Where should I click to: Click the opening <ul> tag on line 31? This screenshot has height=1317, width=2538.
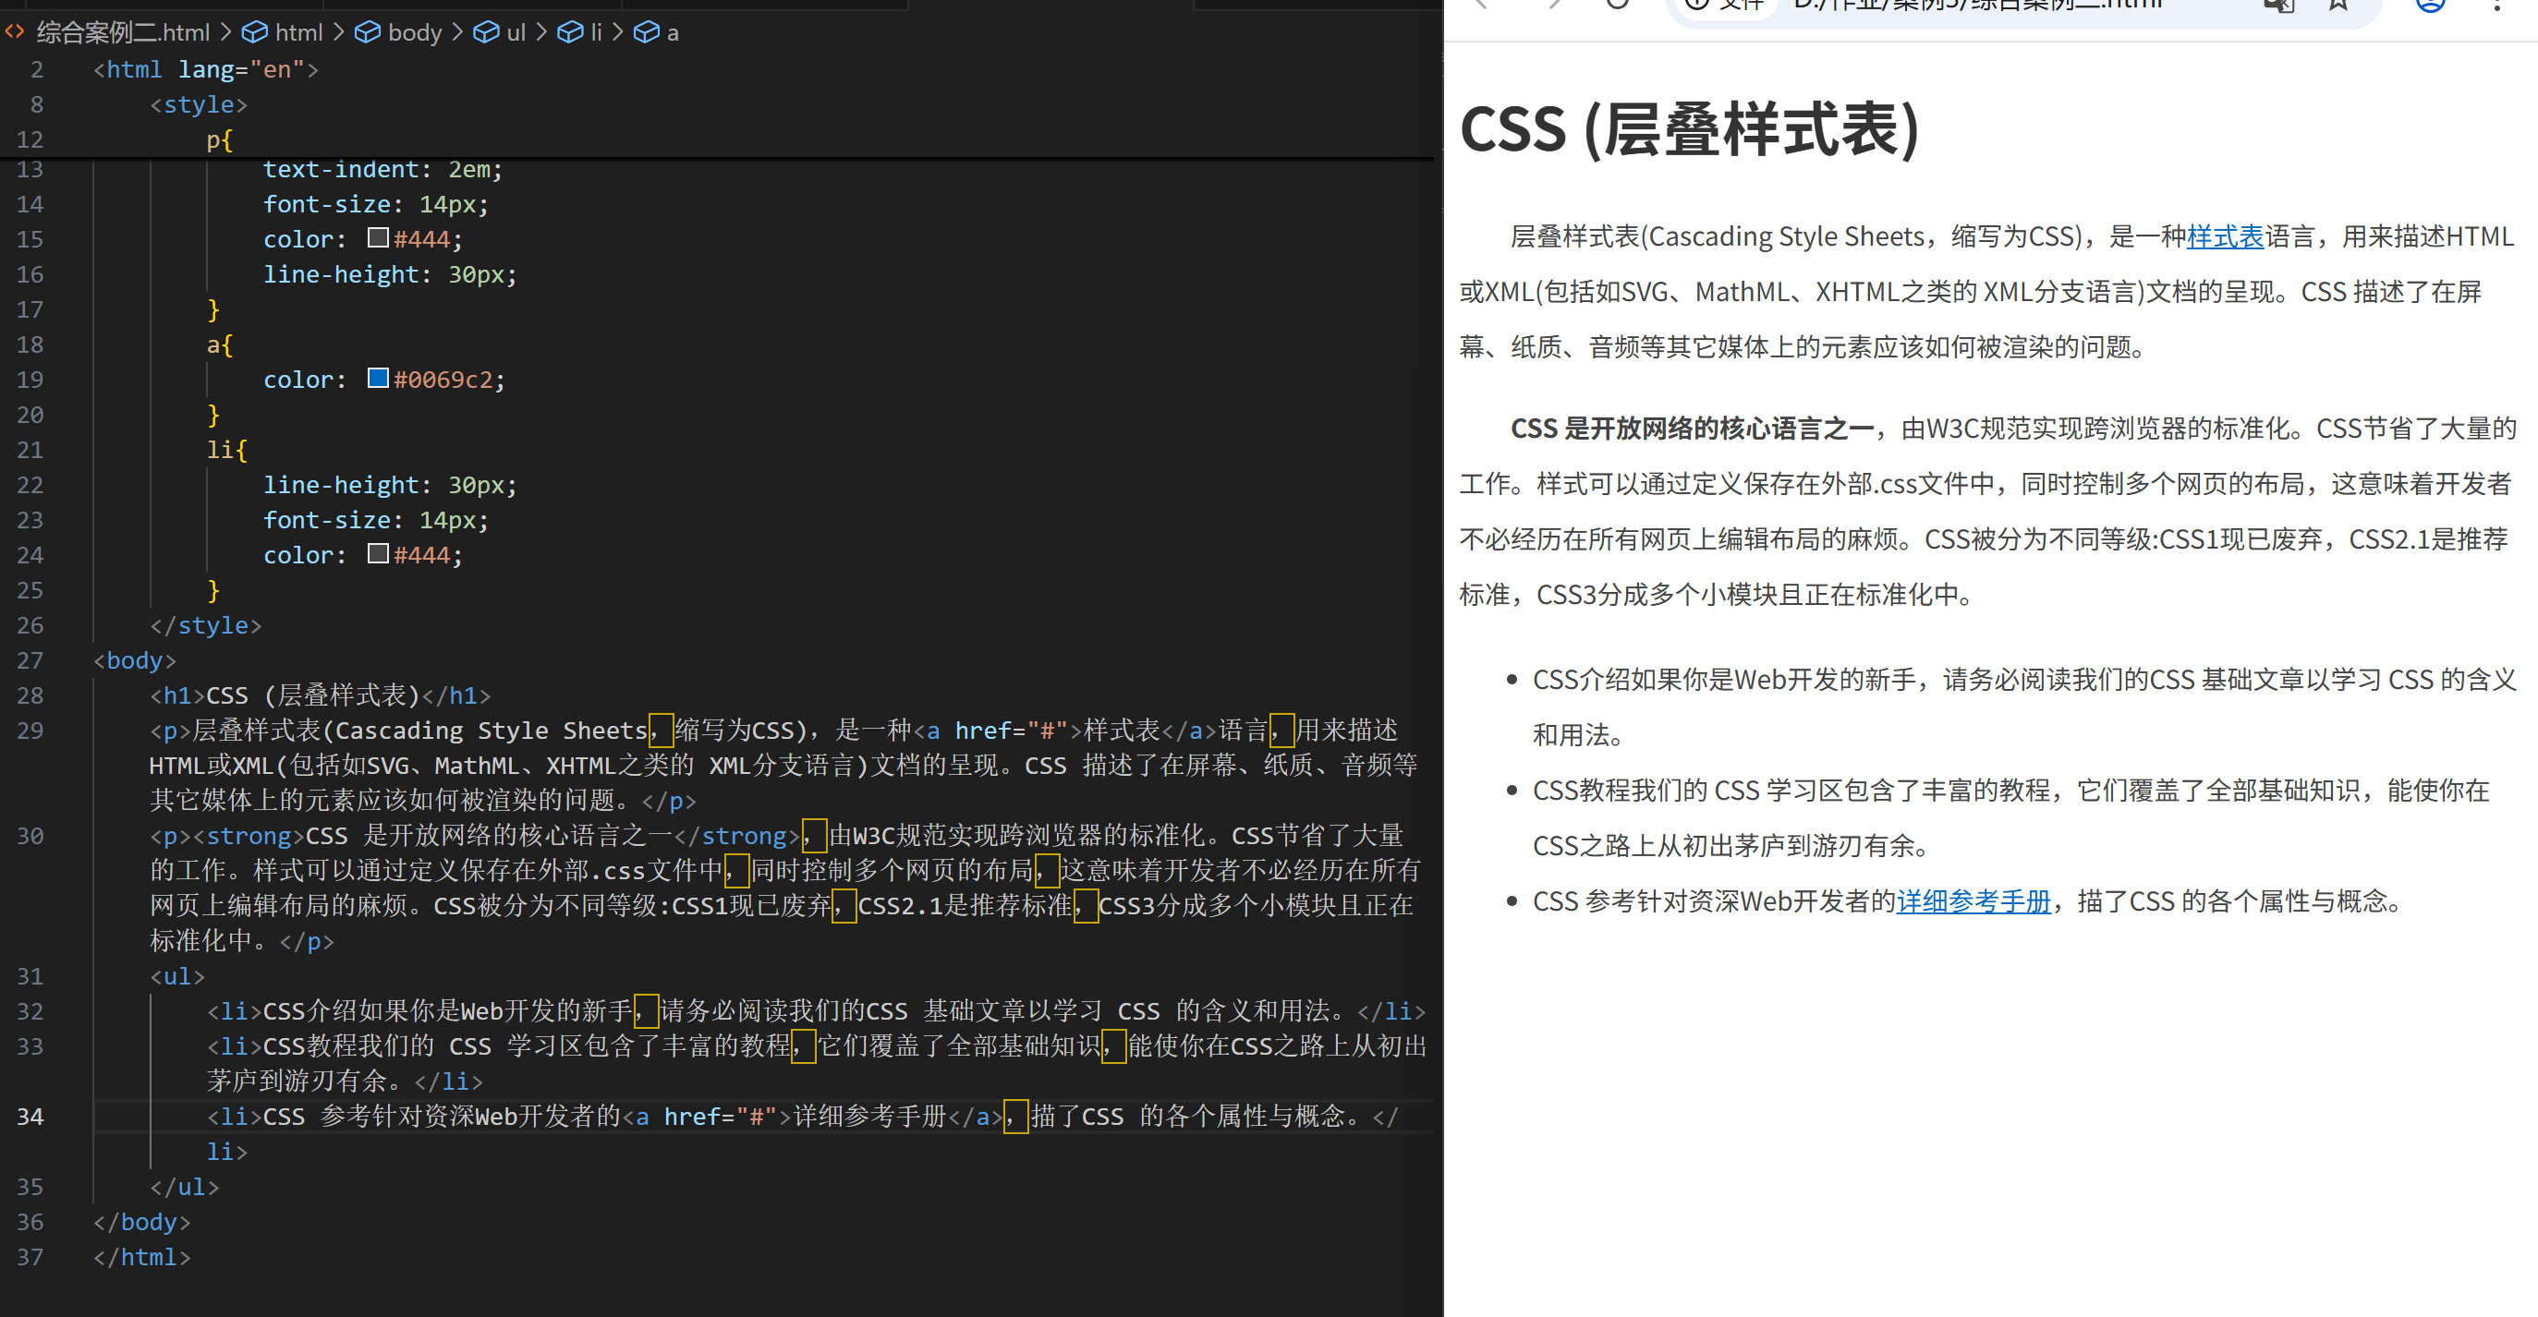[177, 976]
